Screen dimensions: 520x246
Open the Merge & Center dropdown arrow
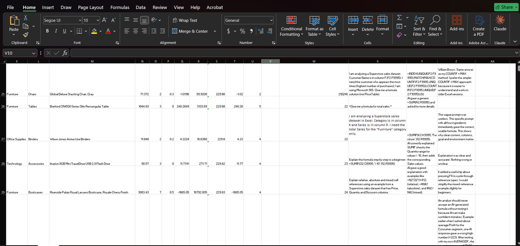(215, 31)
